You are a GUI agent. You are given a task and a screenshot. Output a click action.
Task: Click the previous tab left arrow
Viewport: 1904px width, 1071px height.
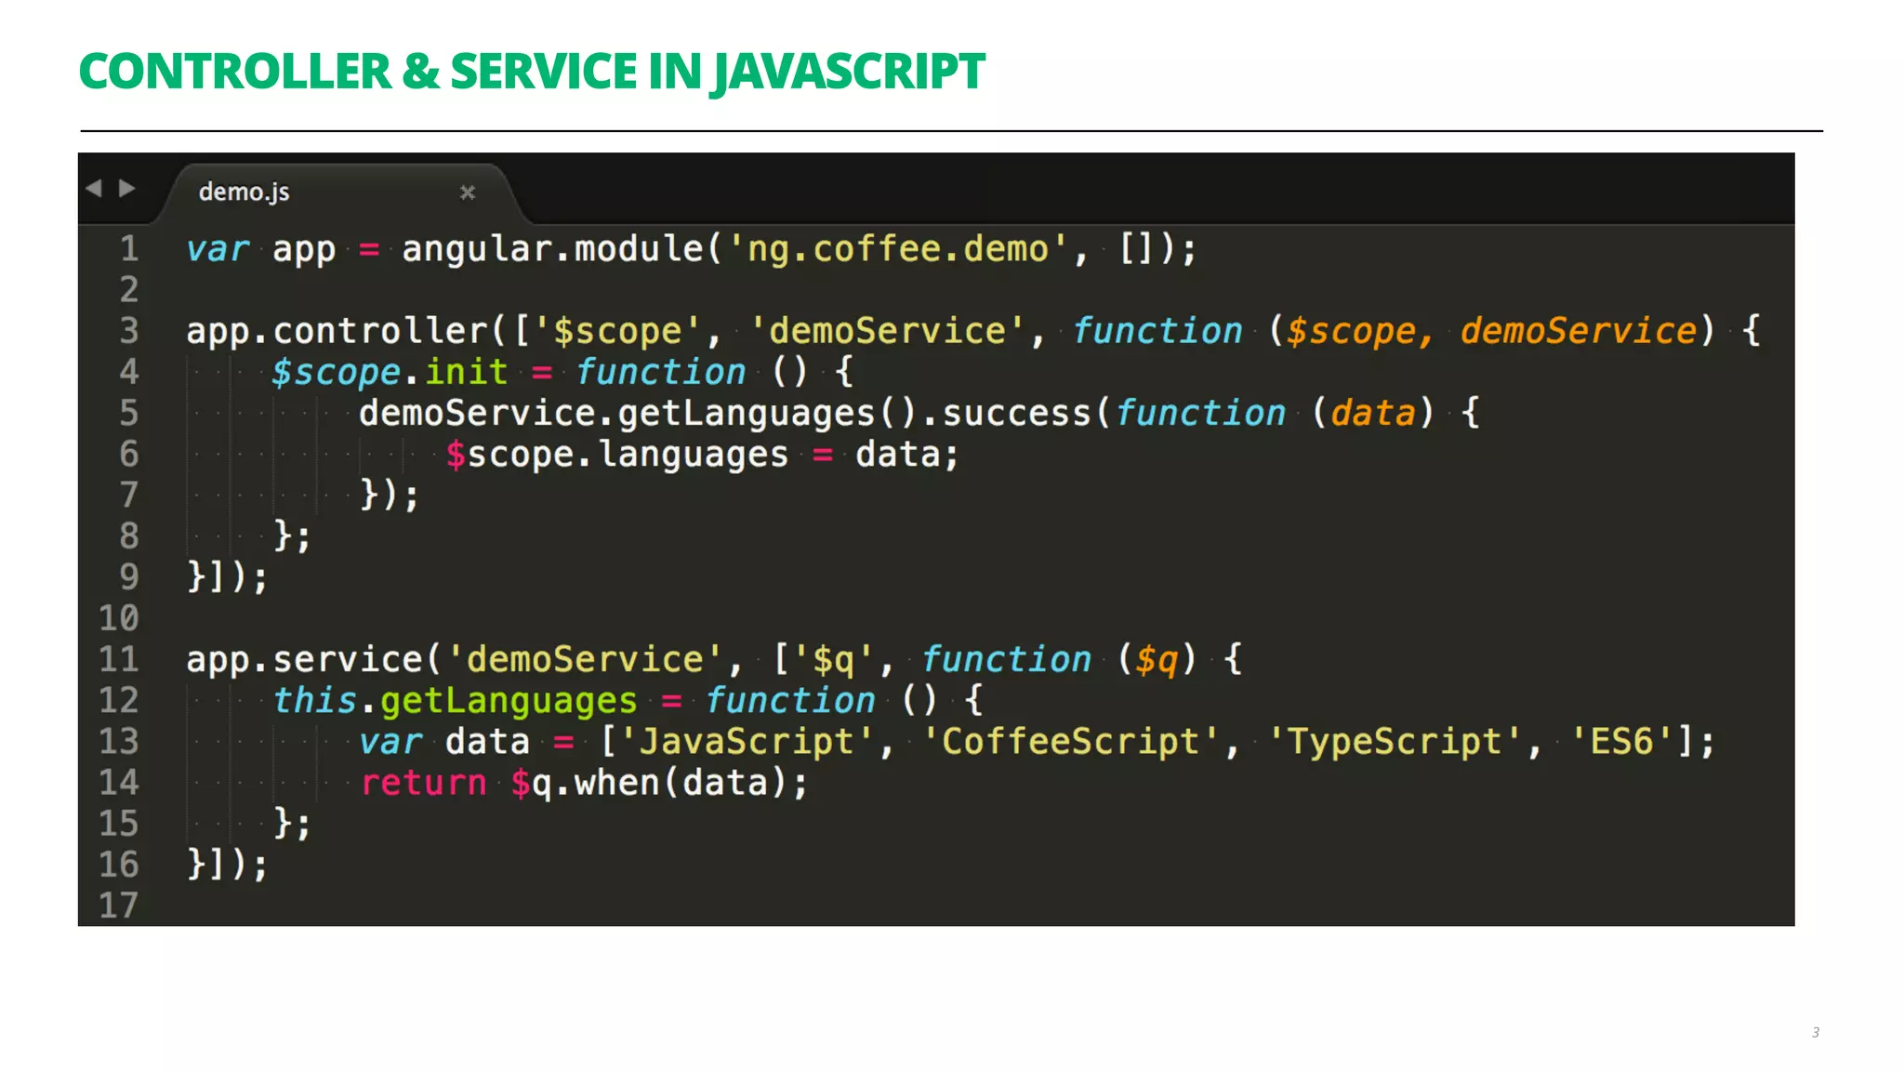[x=94, y=189]
